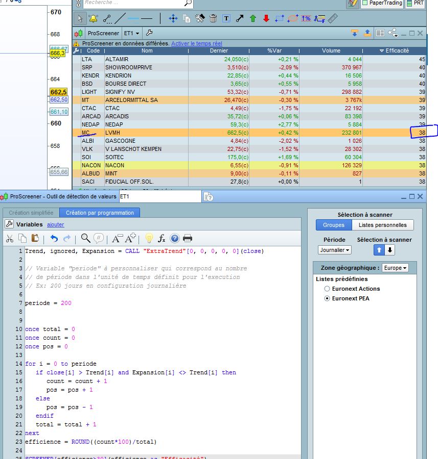Select the move objects cross-arrows tool
The image size is (438, 459).
[173, 19]
